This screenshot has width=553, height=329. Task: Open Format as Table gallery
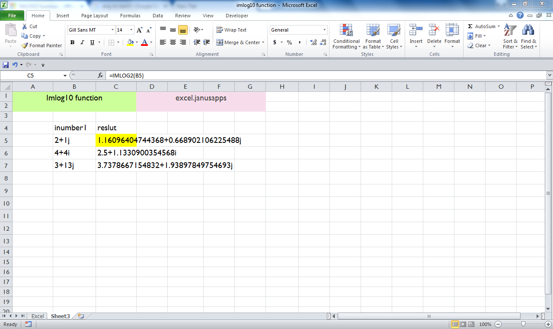click(x=373, y=36)
